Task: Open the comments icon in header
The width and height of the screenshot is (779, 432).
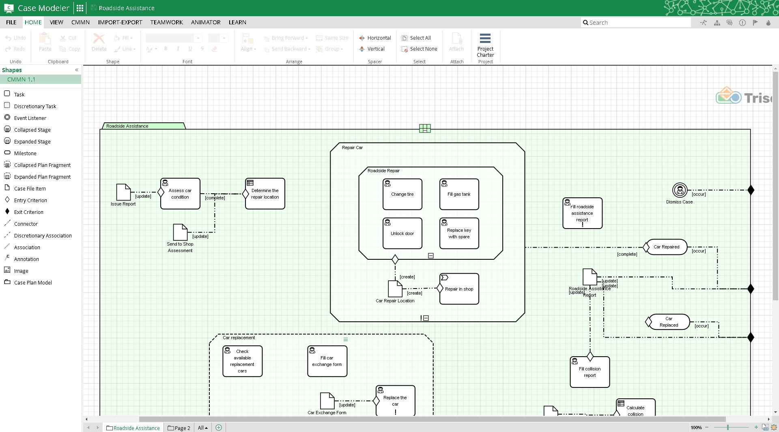Action: 730,23
